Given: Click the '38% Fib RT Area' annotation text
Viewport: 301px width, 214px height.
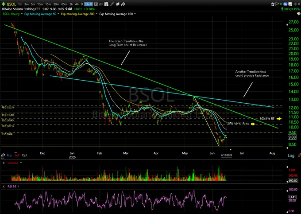Looking at the screenshot, I should coord(238,123).
